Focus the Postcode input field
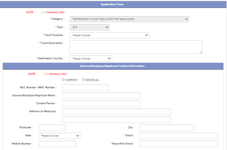227x150 pixels. 52,128
